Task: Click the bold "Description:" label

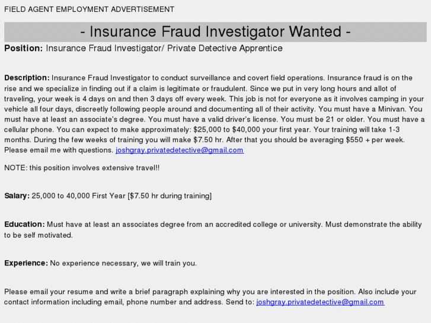Action: click(27, 78)
